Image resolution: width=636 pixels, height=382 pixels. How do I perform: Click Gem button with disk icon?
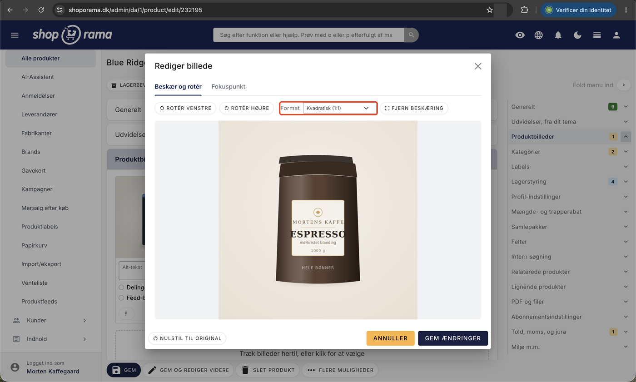[x=124, y=370]
